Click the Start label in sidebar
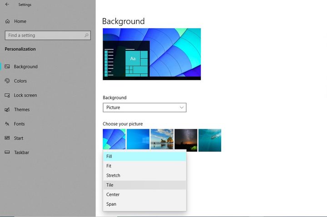Screen dimensions: 327x217 19,138
